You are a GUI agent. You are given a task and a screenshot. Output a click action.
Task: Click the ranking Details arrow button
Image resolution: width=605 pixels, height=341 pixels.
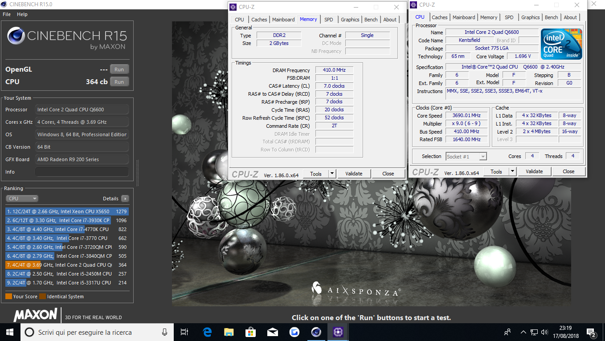click(125, 199)
